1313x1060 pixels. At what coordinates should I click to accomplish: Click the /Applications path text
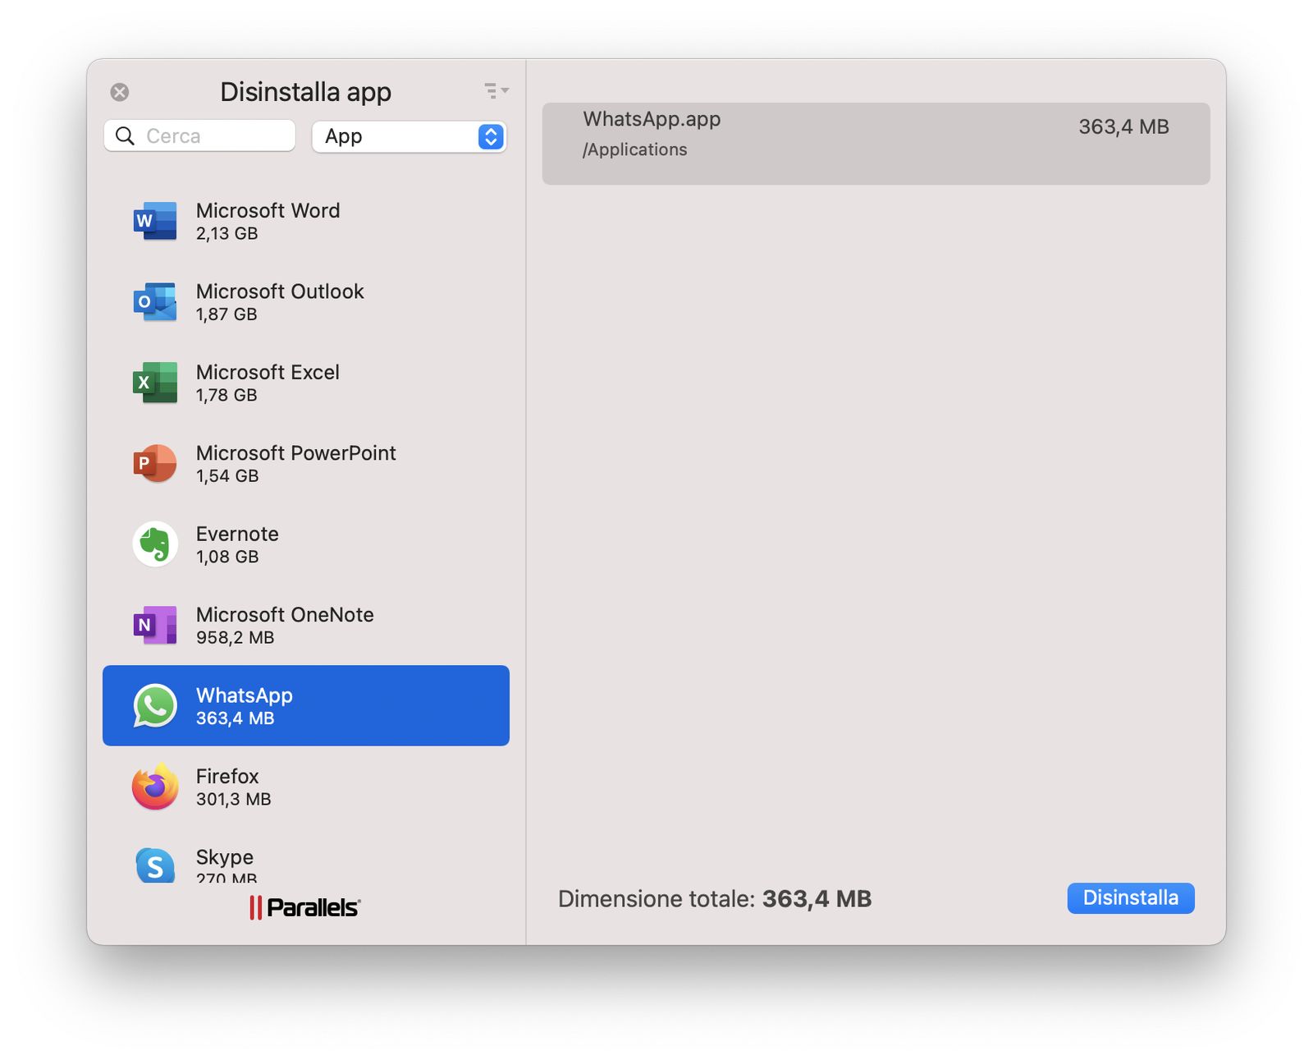(x=634, y=149)
